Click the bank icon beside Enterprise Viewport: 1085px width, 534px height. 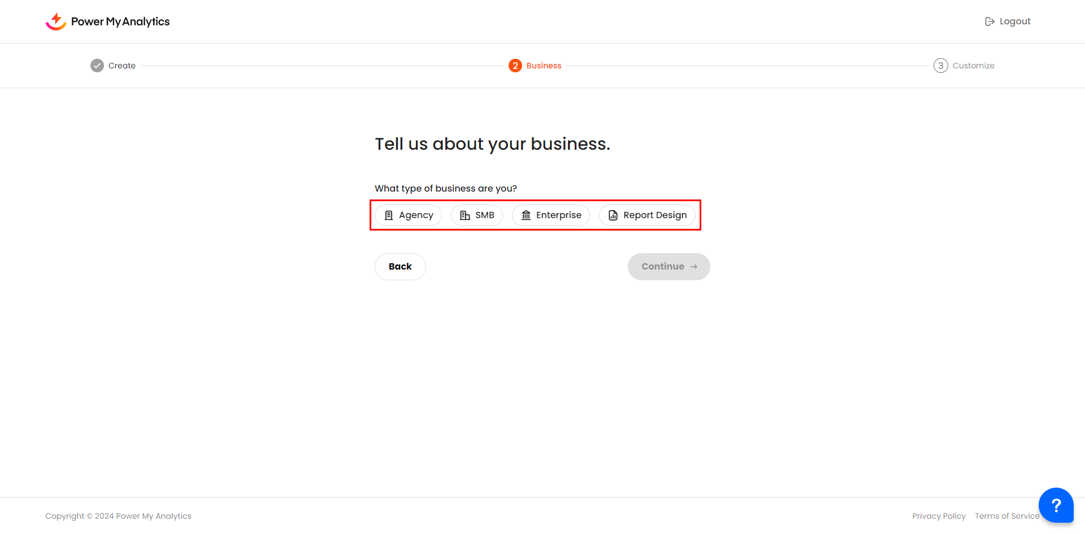click(526, 215)
